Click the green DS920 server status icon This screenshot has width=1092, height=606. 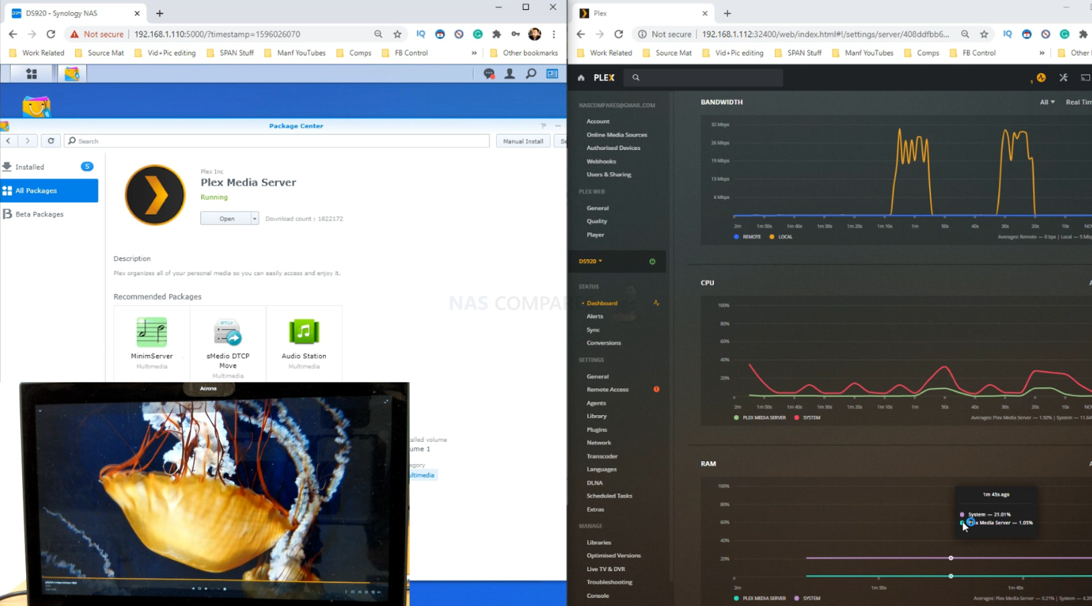(x=652, y=262)
